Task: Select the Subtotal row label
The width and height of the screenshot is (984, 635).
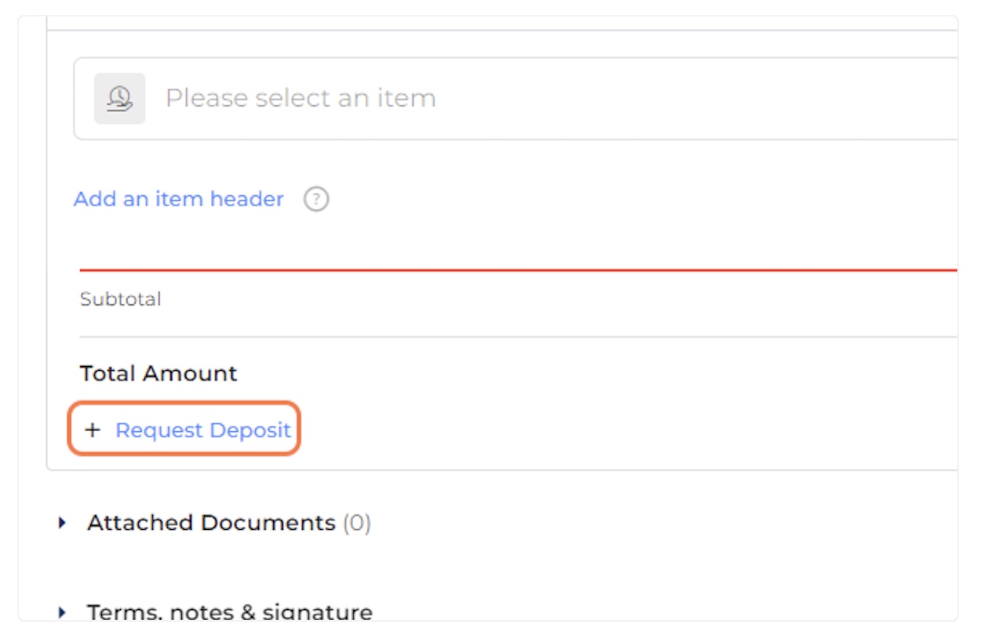Action: tap(120, 299)
